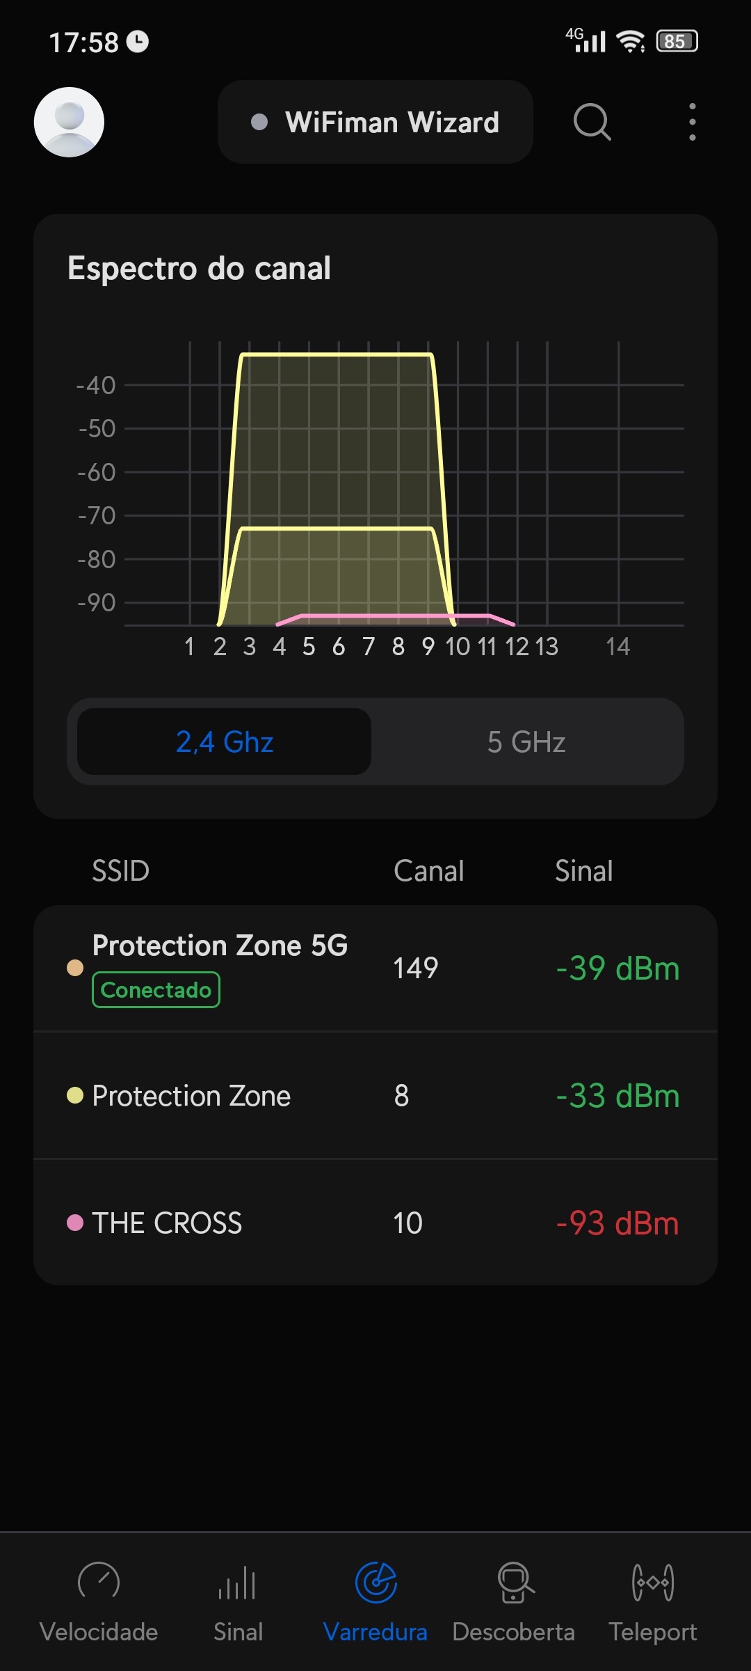Open THE CROSS network details
The width and height of the screenshot is (751, 1671).
[x=375, y=1223]
